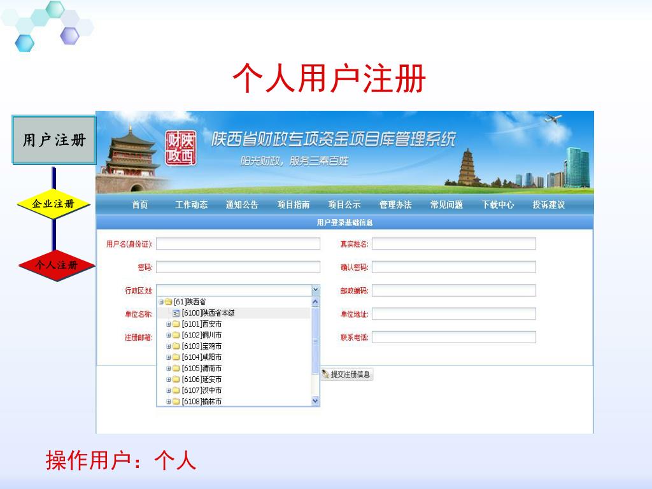Go to 下载中心 in navigation bar
This screenshot has width=652, height=489.
(497, 205)
